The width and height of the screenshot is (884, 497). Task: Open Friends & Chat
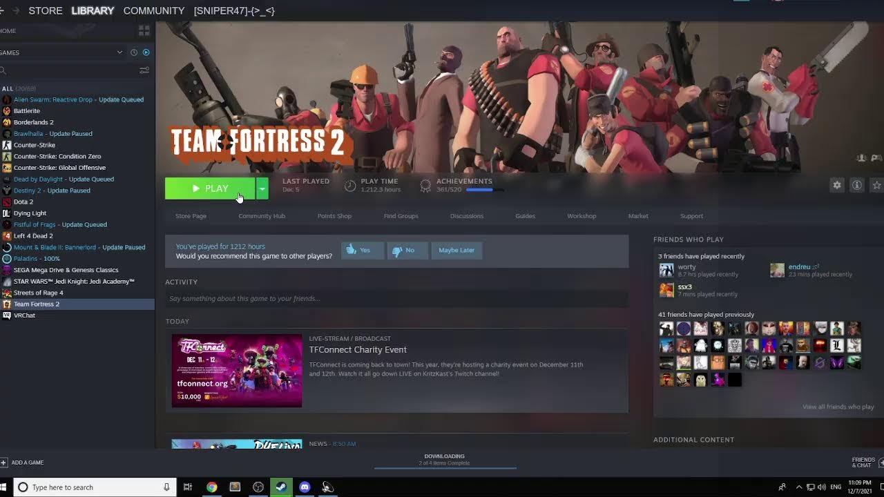(863, 462)
